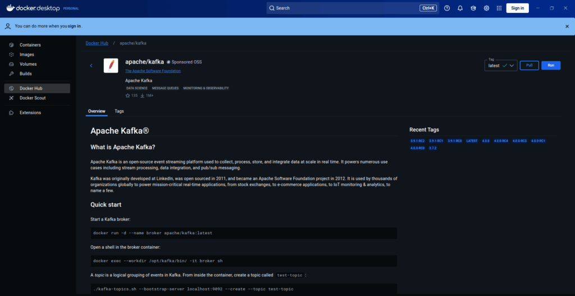Image resolution: width=575 pixels, height=296 pixels.
Task: Click the Ctrl+K shortcut badge
Action: point(428,8)
